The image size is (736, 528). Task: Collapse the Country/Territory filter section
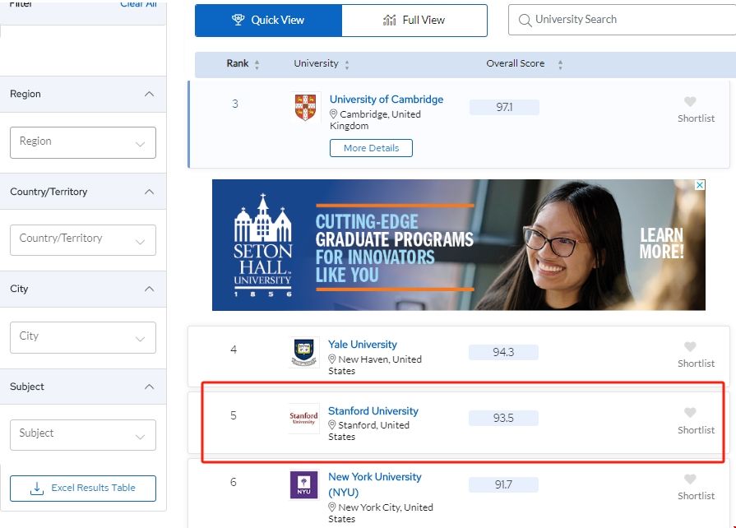tap(150, 191)
